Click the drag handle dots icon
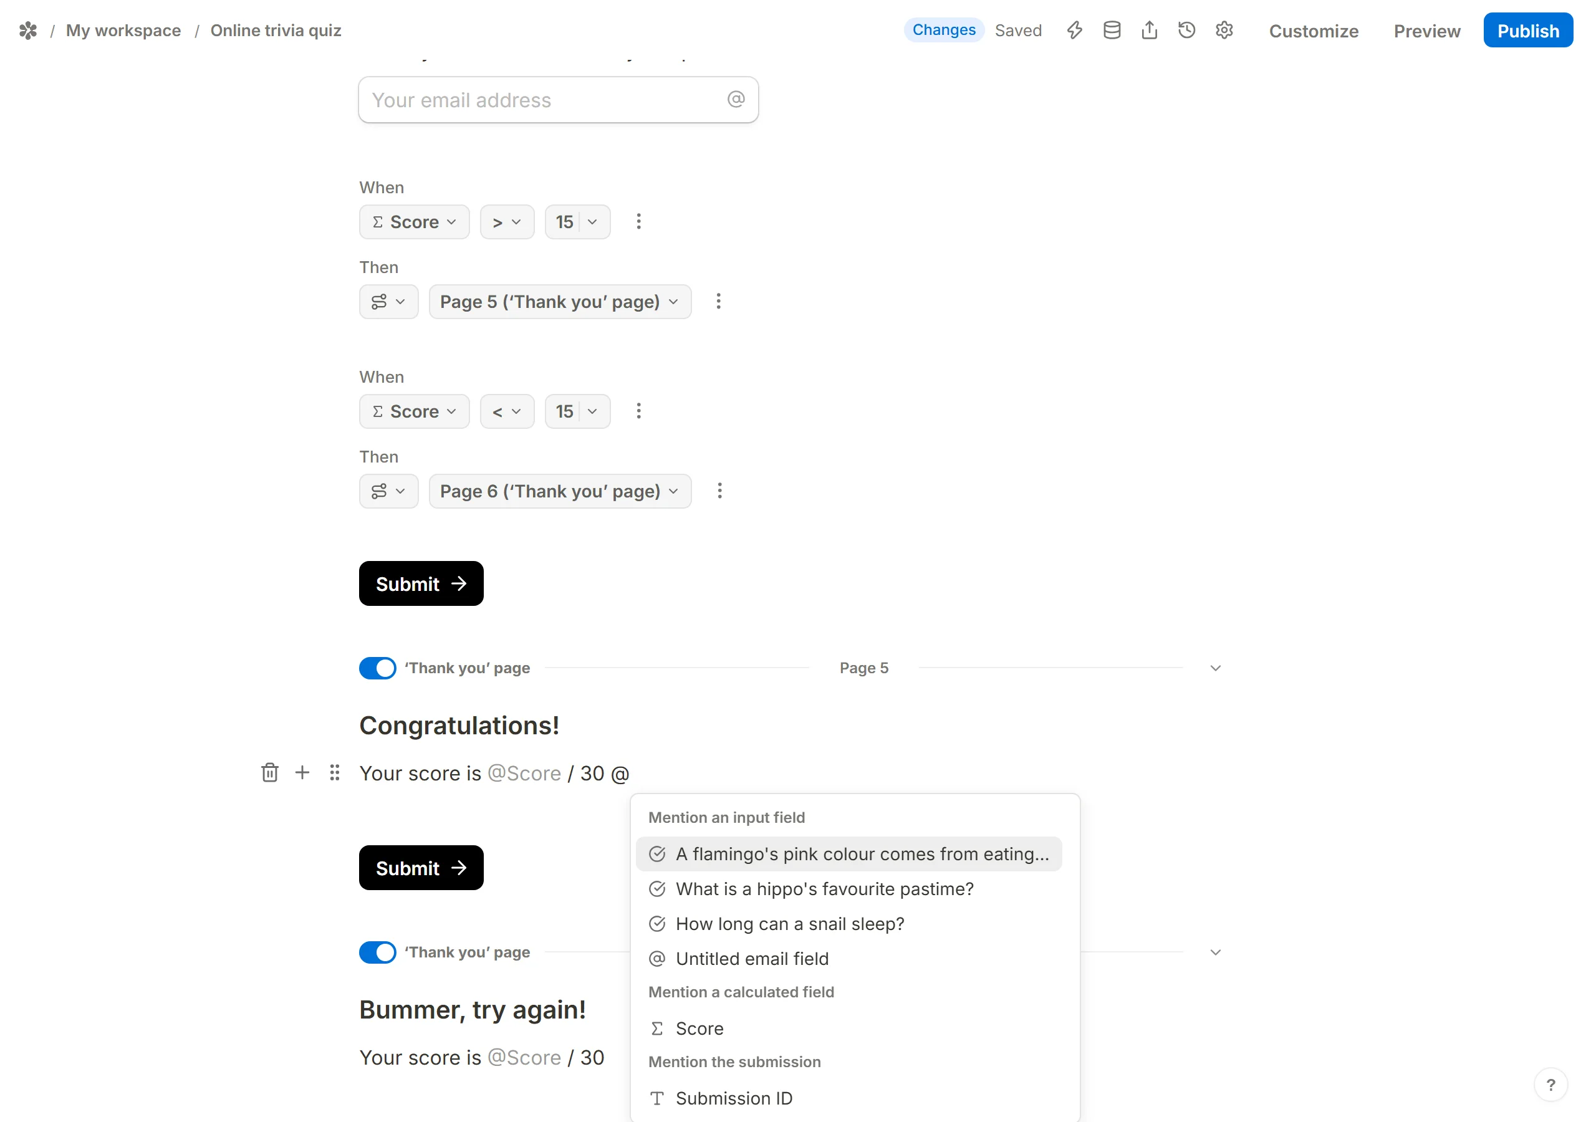The height and width of the screenshot is (1122, 1591). pos(335,772)
